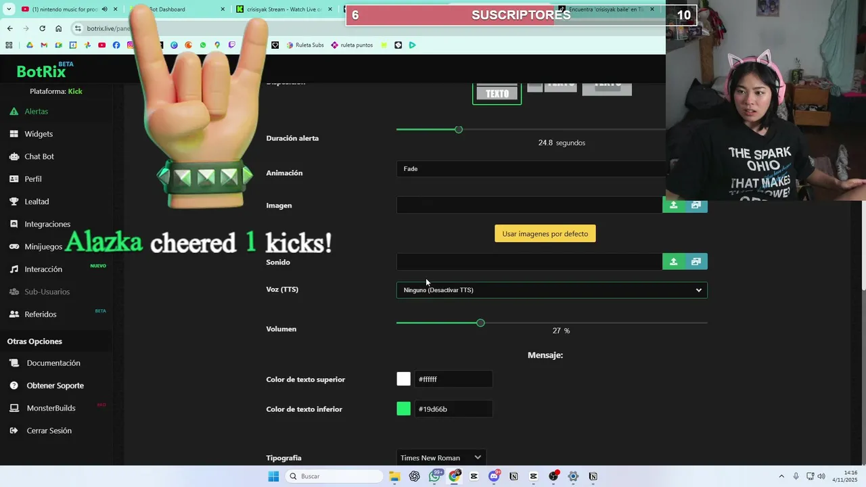Select the third TEXTO layout option
The image size is (866, 487).
[x=607, y=88]
